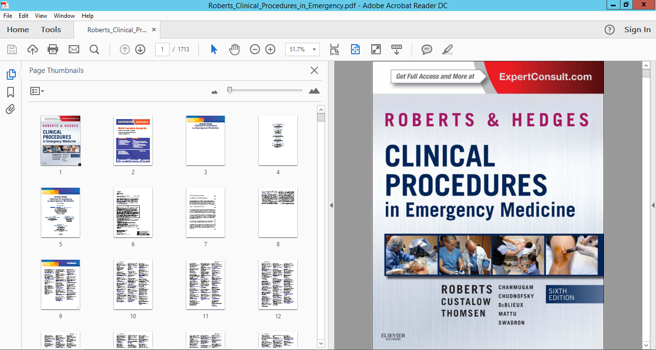656x350 pixels.
Task: Click document view scroll down arrow
Action: pos(646,345)
